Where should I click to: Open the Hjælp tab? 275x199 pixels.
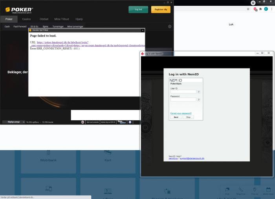[79, 19]
